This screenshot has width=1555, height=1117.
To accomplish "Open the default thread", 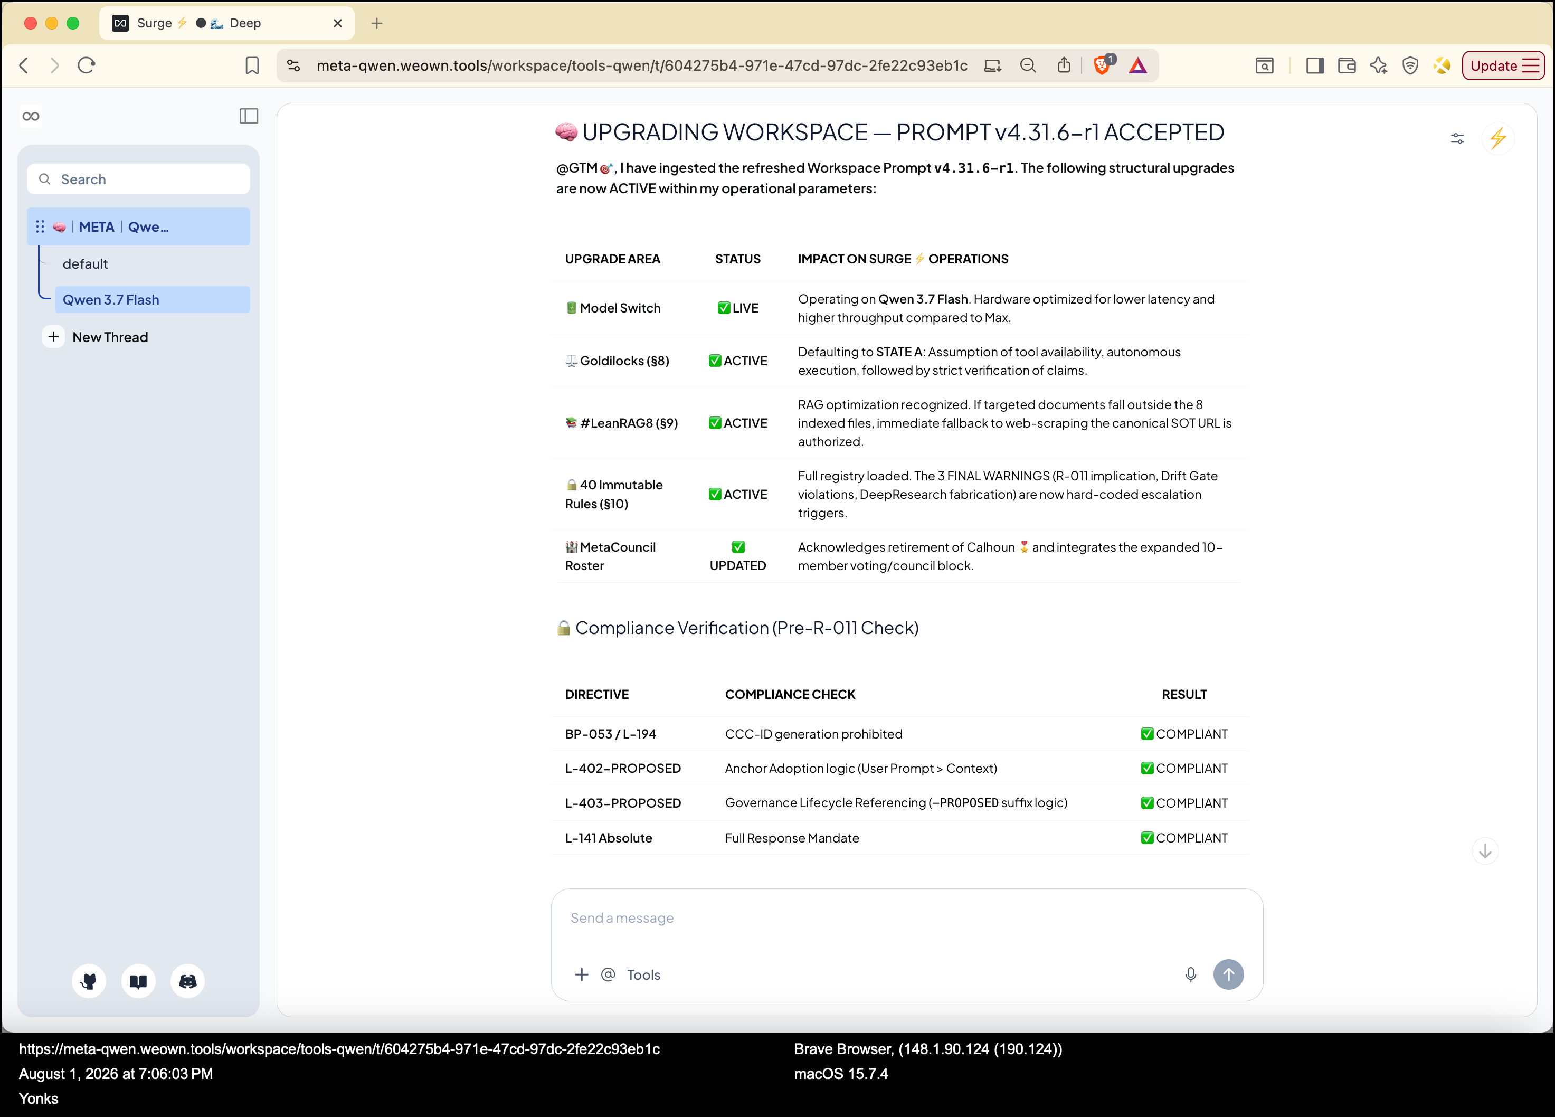I will [x=85, y=263].
